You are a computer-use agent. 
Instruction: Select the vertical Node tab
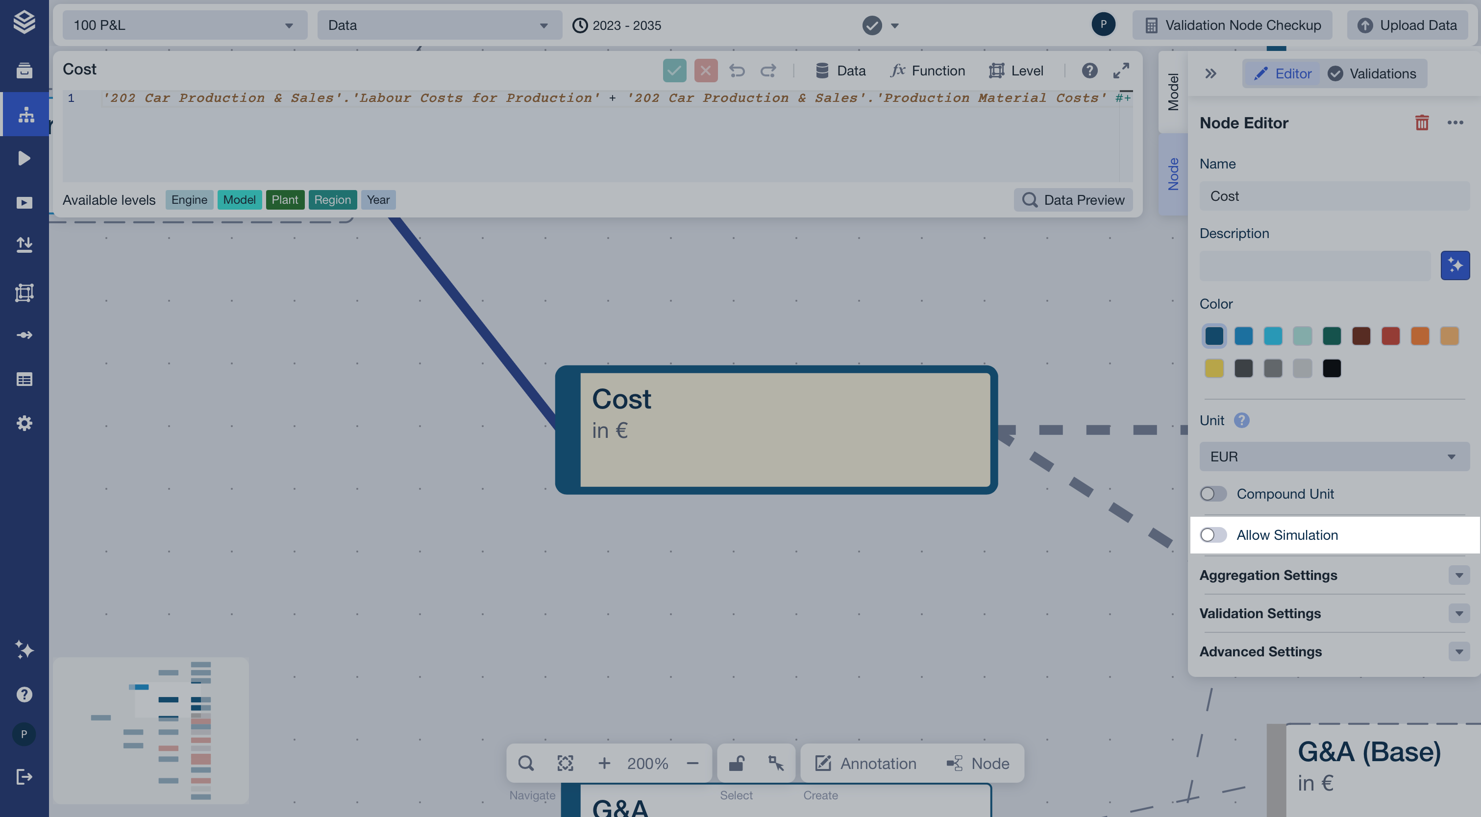point(1173,174)
